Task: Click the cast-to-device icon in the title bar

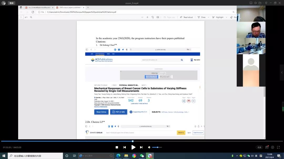Action: click(255, 3)
